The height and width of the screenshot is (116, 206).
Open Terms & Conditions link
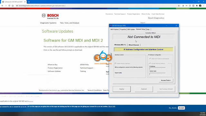(x=95, y=90)
